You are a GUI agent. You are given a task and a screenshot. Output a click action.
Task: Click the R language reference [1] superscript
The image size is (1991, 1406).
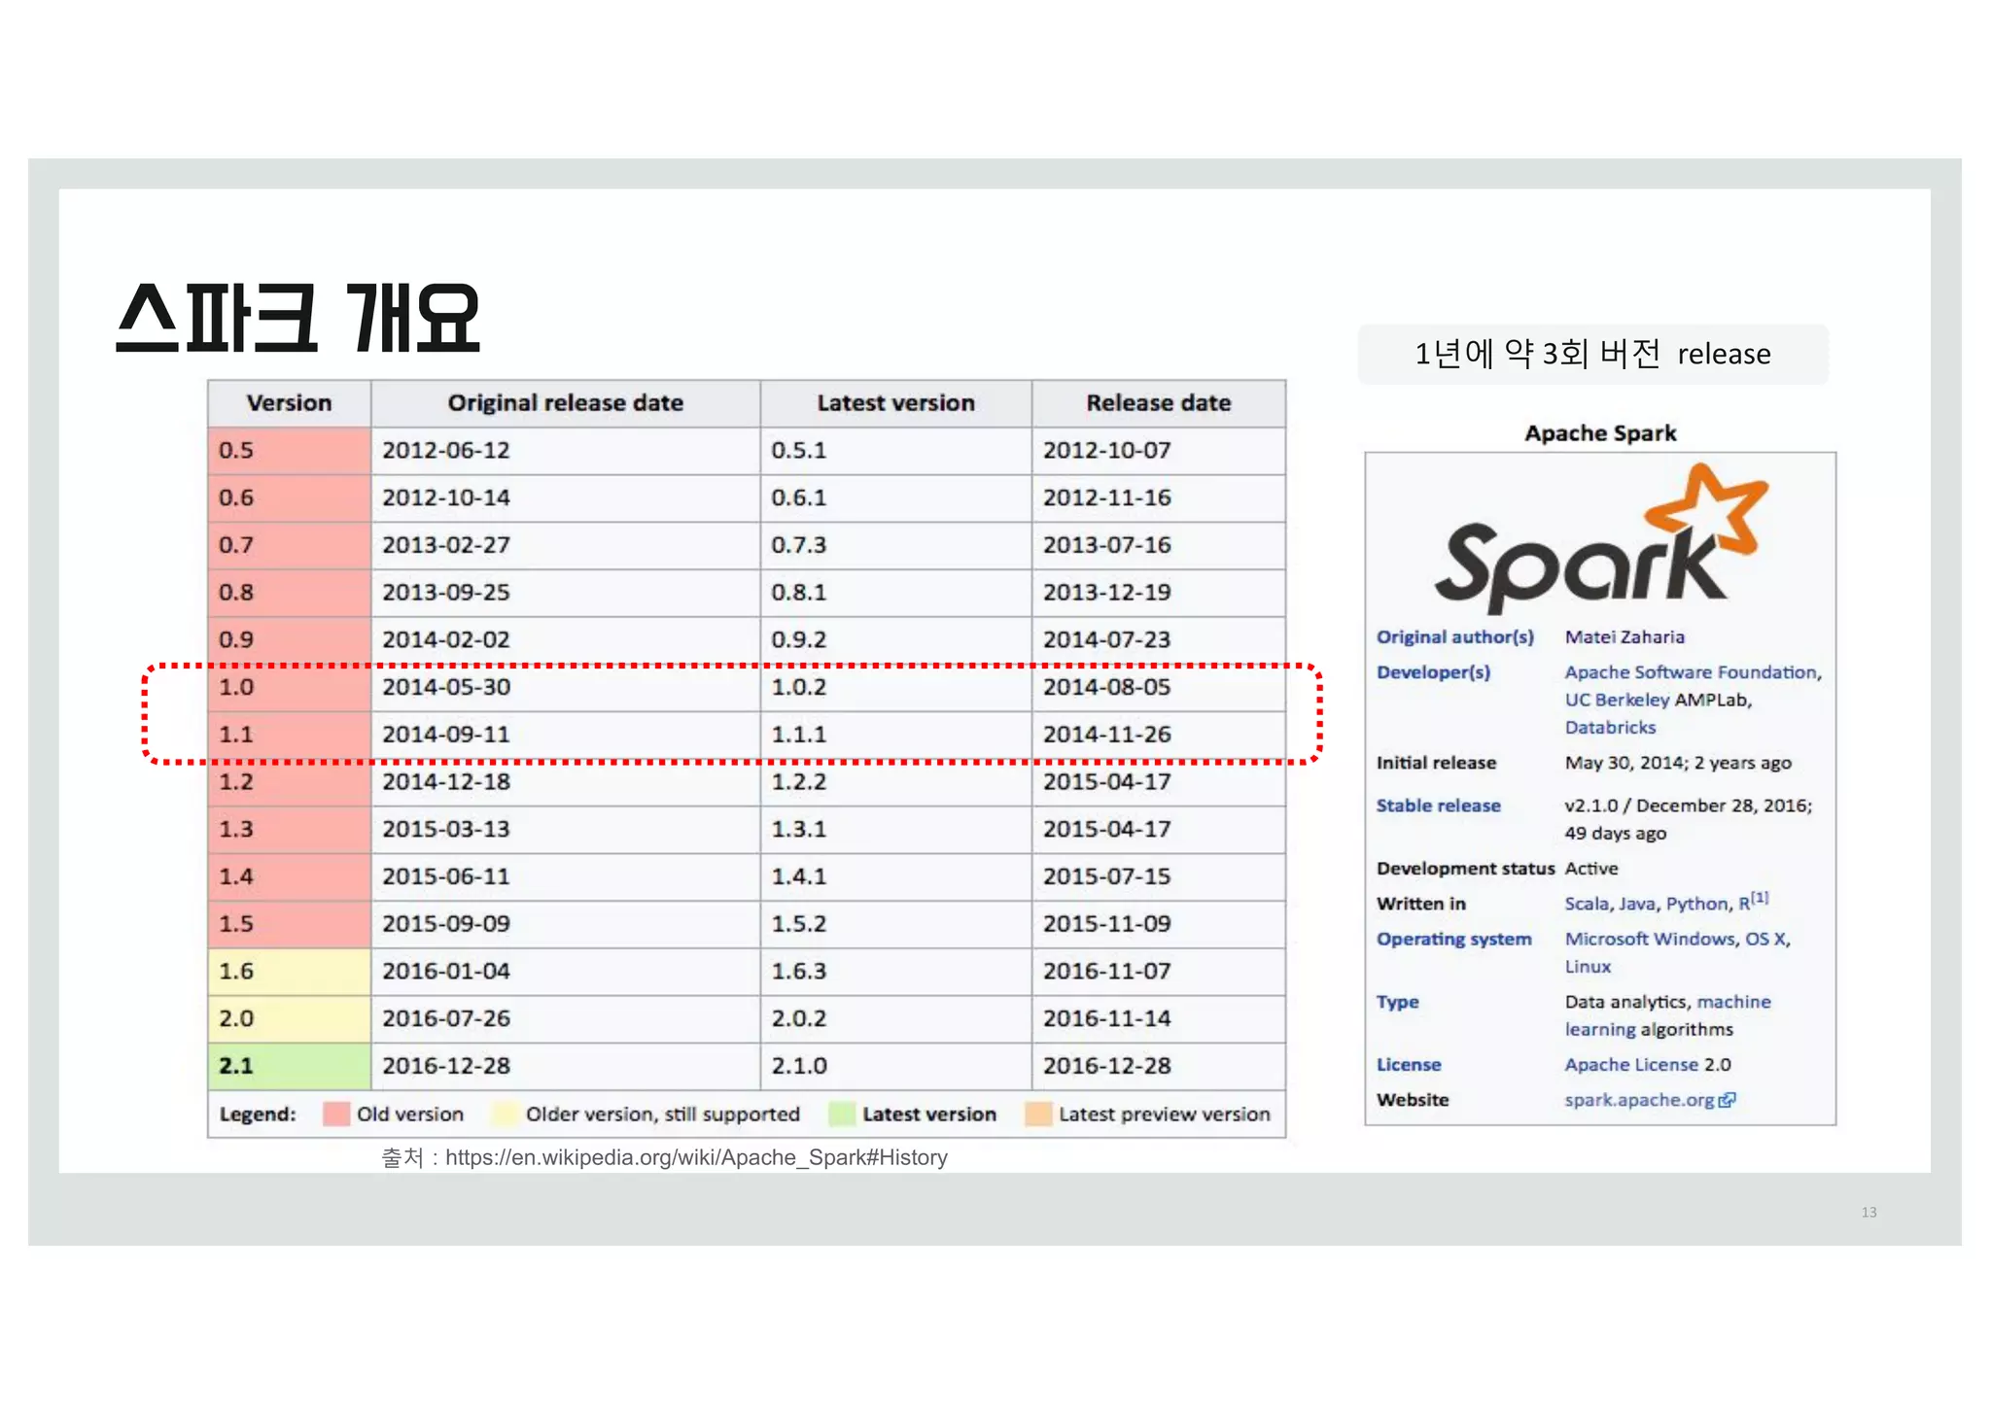click(1760, 898)
